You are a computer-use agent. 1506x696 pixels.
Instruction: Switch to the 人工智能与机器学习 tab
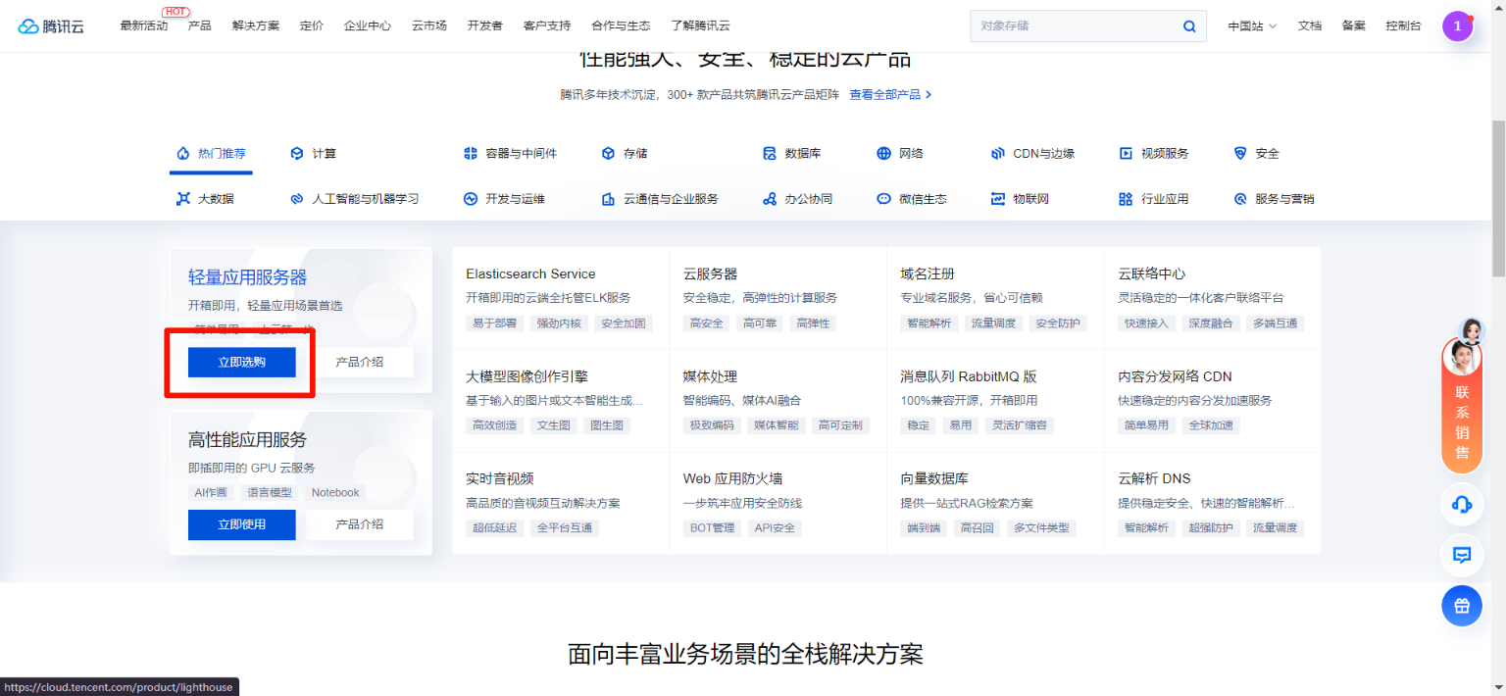coord(355,199)
